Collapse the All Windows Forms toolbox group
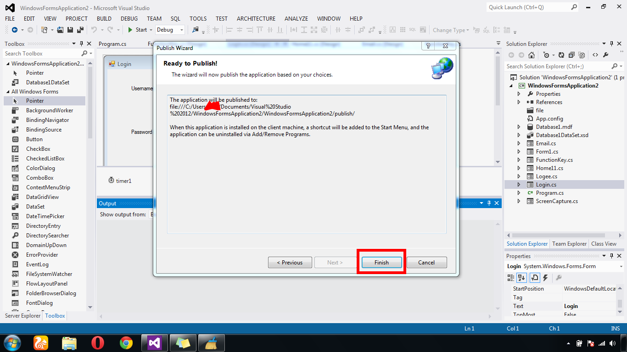Image resolution: width=627 pixels, height=352 pixels. [7, 92]
